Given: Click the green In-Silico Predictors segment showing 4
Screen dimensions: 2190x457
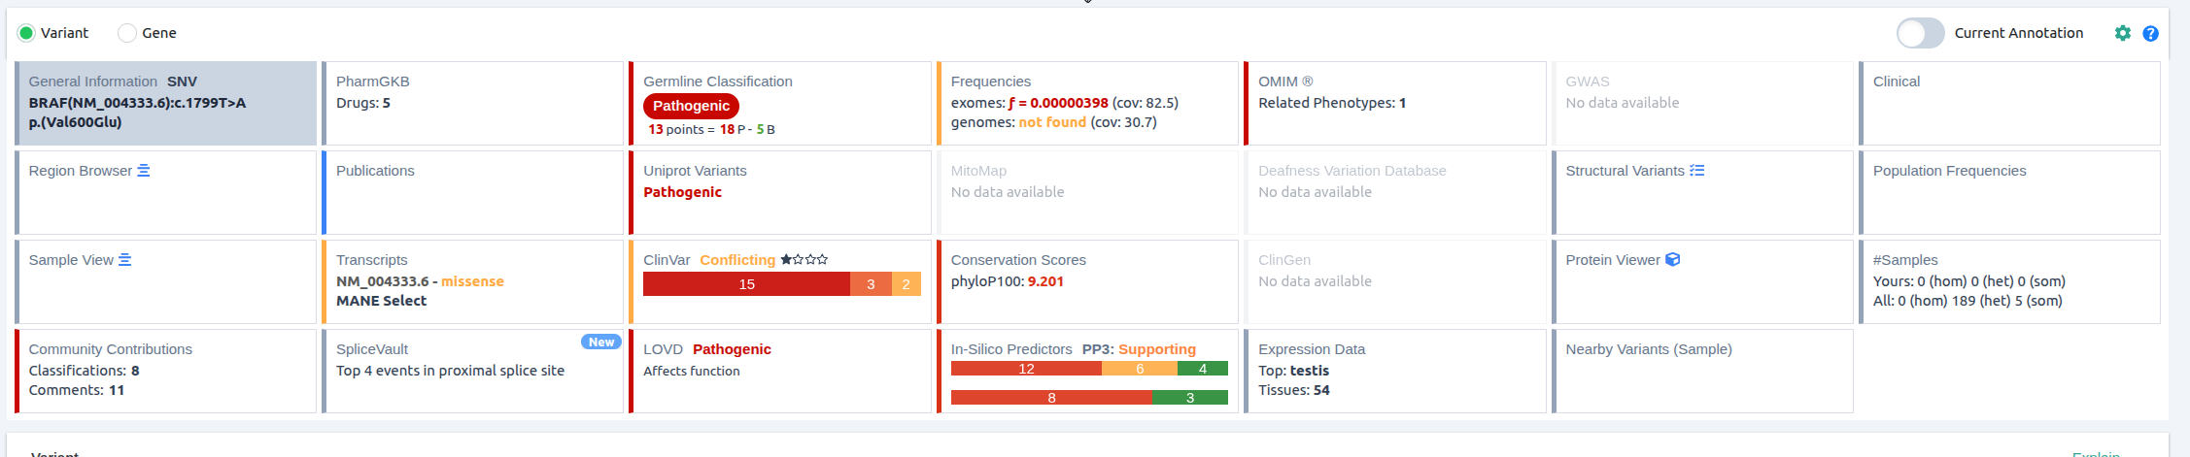Looking at the screenshot, I should [x=1202, y=369].
